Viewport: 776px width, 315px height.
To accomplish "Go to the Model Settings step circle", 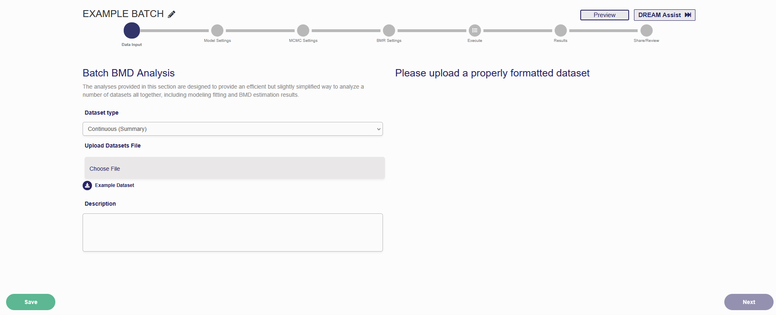I will point(217,30).
